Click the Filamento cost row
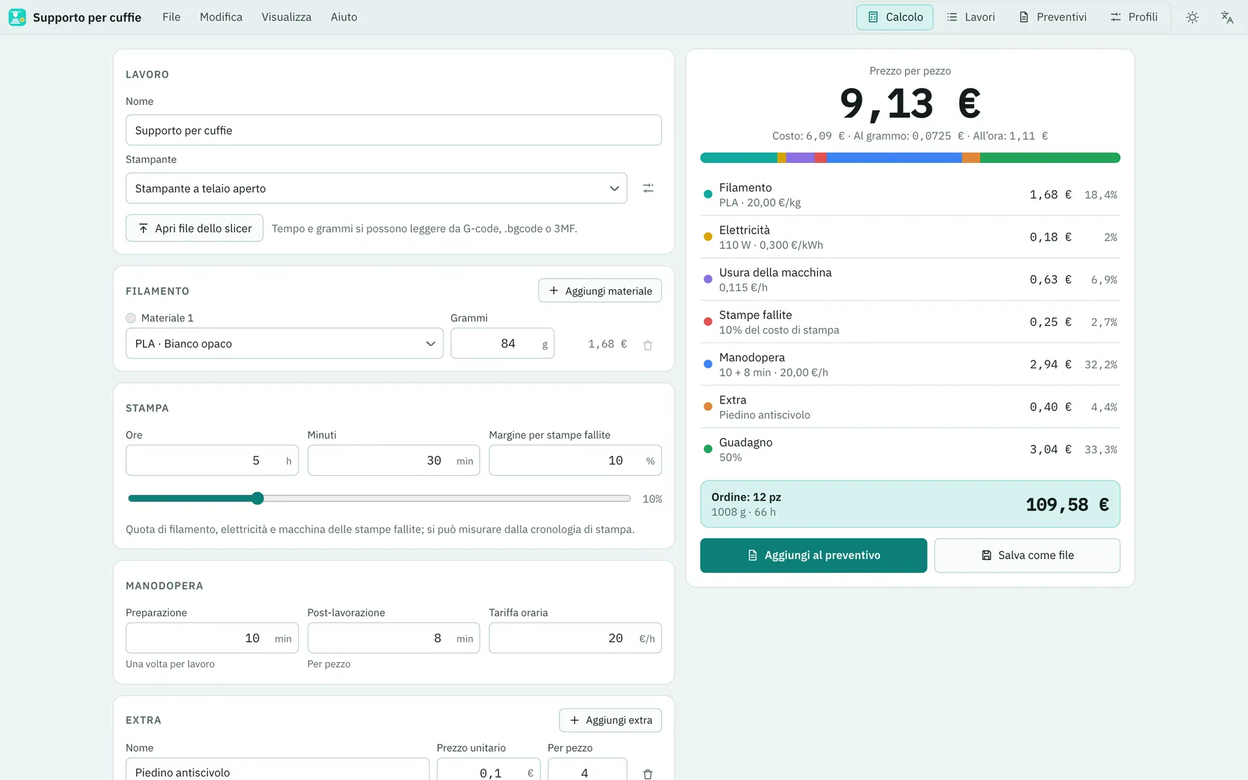Viewport: 1248px width, 780px height. click(x=910, y=195)
